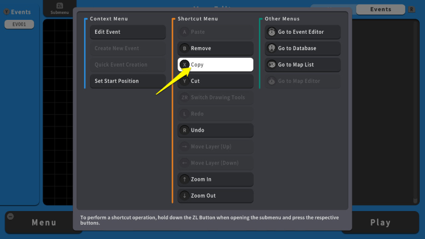Screen dimensions: 425x239
Task: Click the X button icon beside Copy
Action: coord(184,65)
